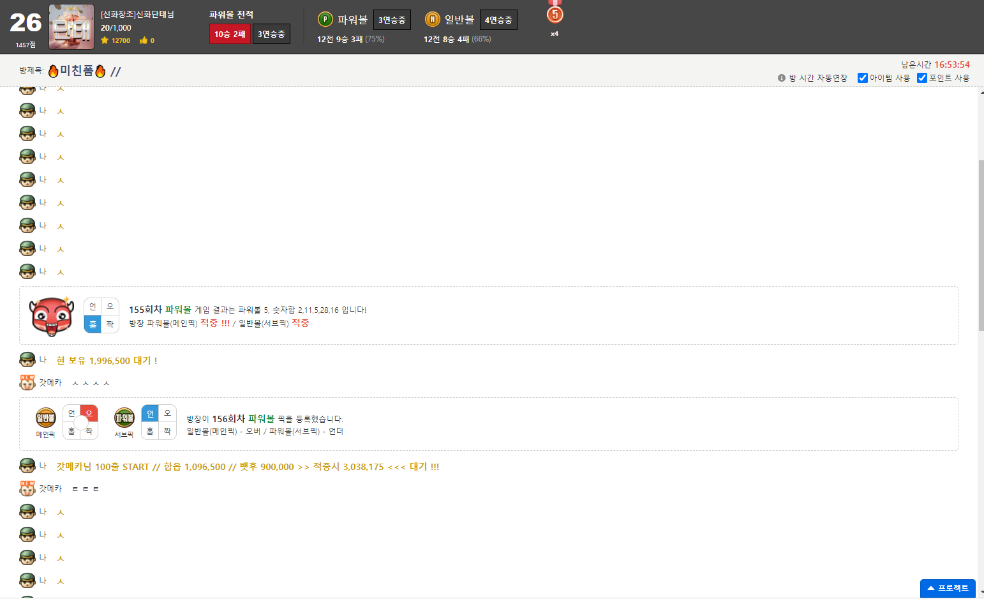Viewport: 984px width, 599px height.
Task: Select blue 언 cell in 파워볼 서브픽 grid
Action: 150,413
